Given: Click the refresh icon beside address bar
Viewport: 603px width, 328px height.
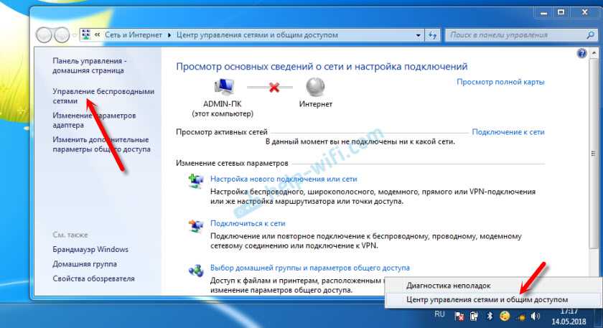Looking at the screenshot, I should tap(432, 35).
